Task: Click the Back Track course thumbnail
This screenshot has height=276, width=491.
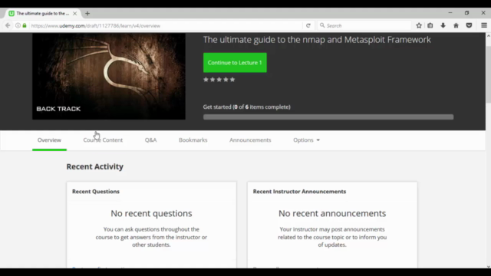Action: click(109, 77)
